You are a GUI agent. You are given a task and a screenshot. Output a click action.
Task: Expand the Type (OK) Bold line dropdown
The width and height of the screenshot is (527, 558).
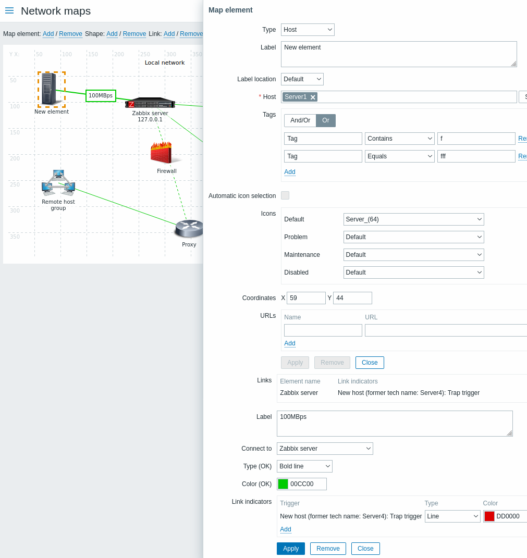tap(304, 466)
